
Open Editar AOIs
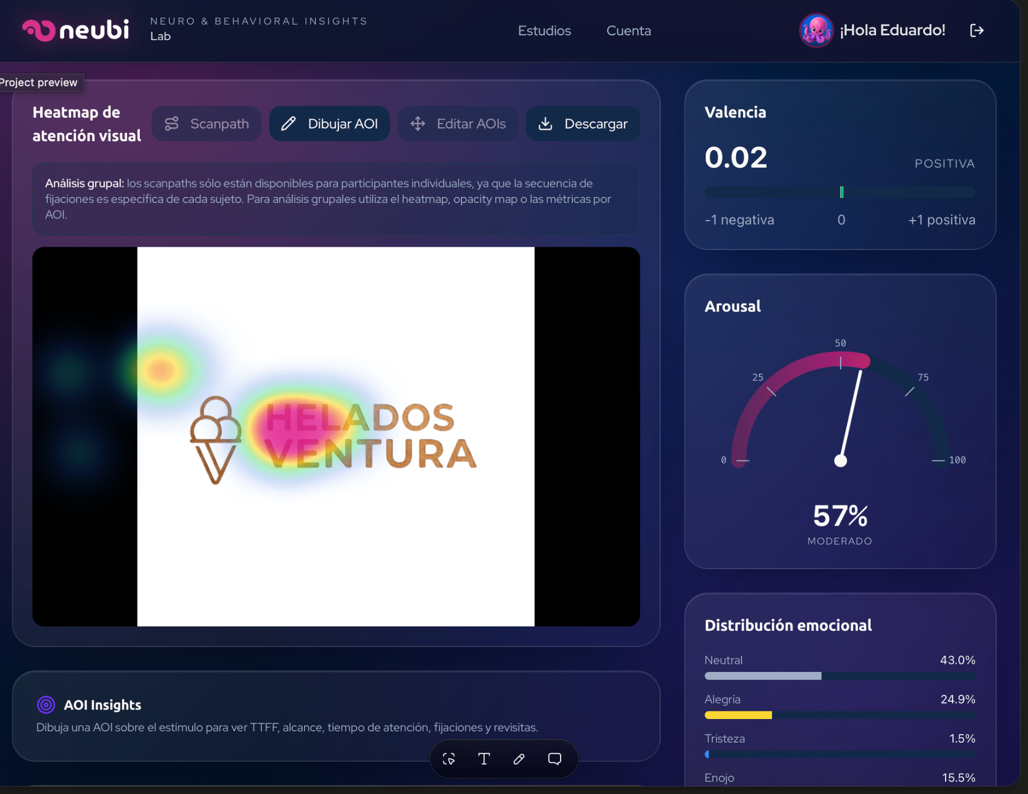tap(458, 124)
